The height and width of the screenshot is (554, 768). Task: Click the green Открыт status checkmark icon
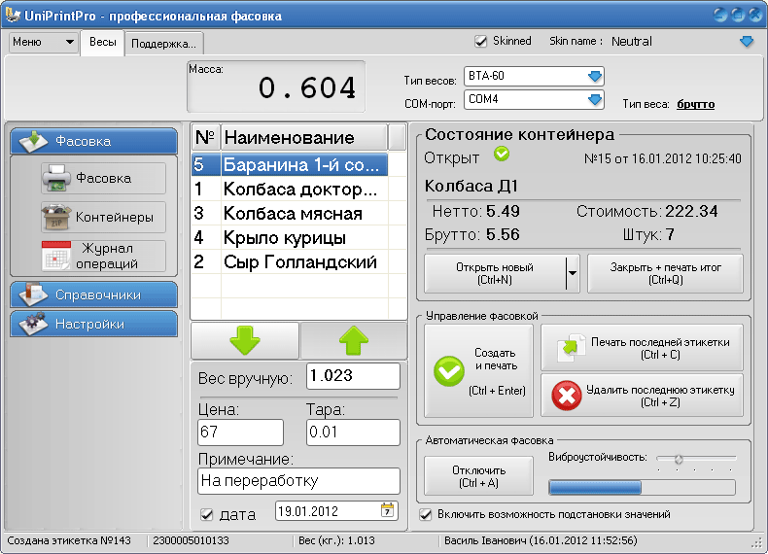[502, 155]
